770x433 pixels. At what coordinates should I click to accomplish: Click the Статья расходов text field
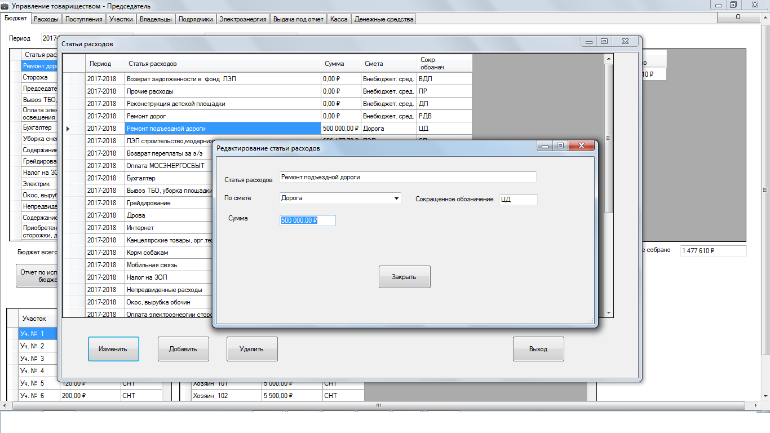point(408,177)
